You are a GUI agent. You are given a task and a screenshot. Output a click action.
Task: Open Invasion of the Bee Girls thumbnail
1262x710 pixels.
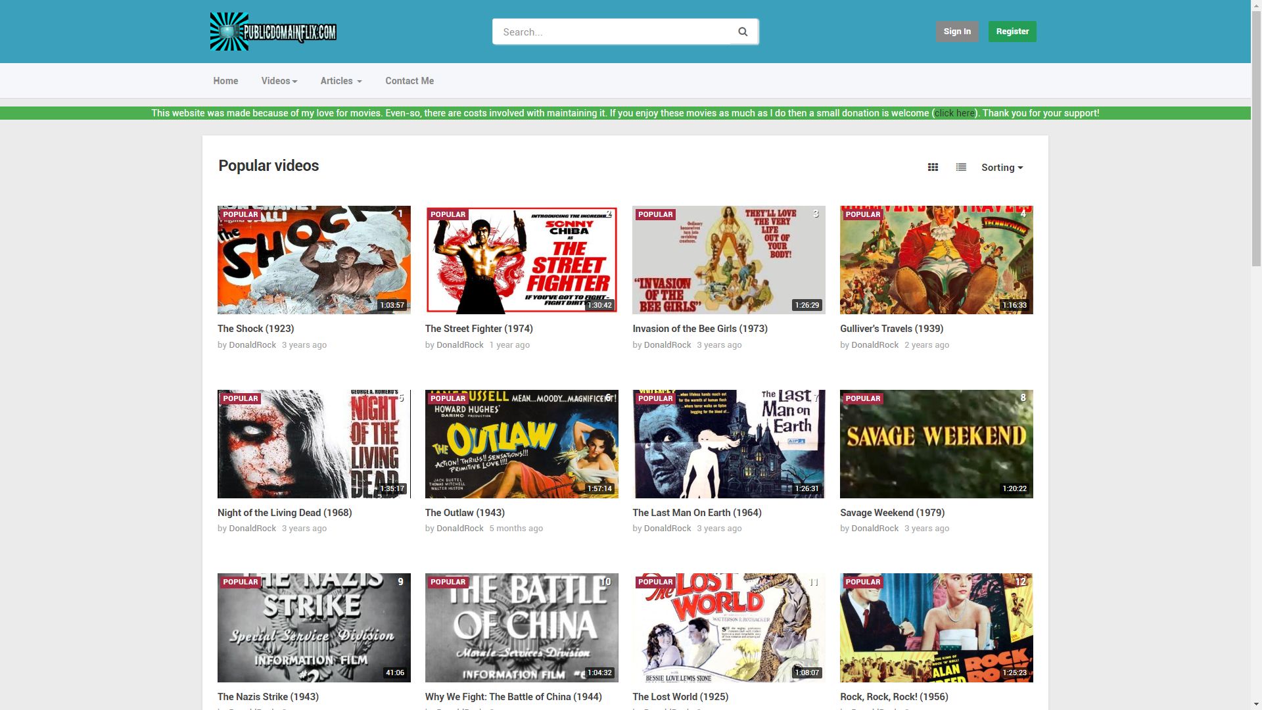coord(729,260)
